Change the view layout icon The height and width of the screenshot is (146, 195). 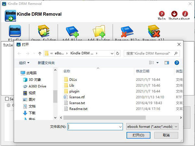point(151,63)
